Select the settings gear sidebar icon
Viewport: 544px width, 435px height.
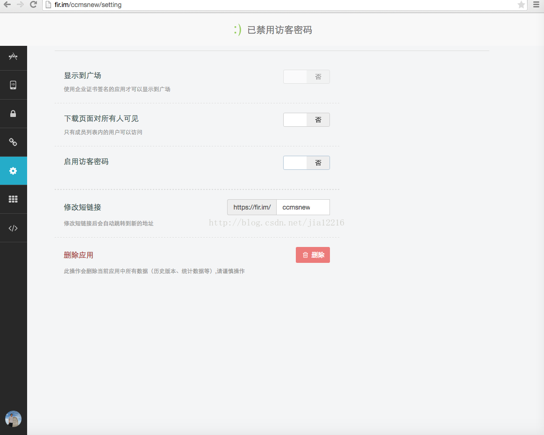click(13, 171)
